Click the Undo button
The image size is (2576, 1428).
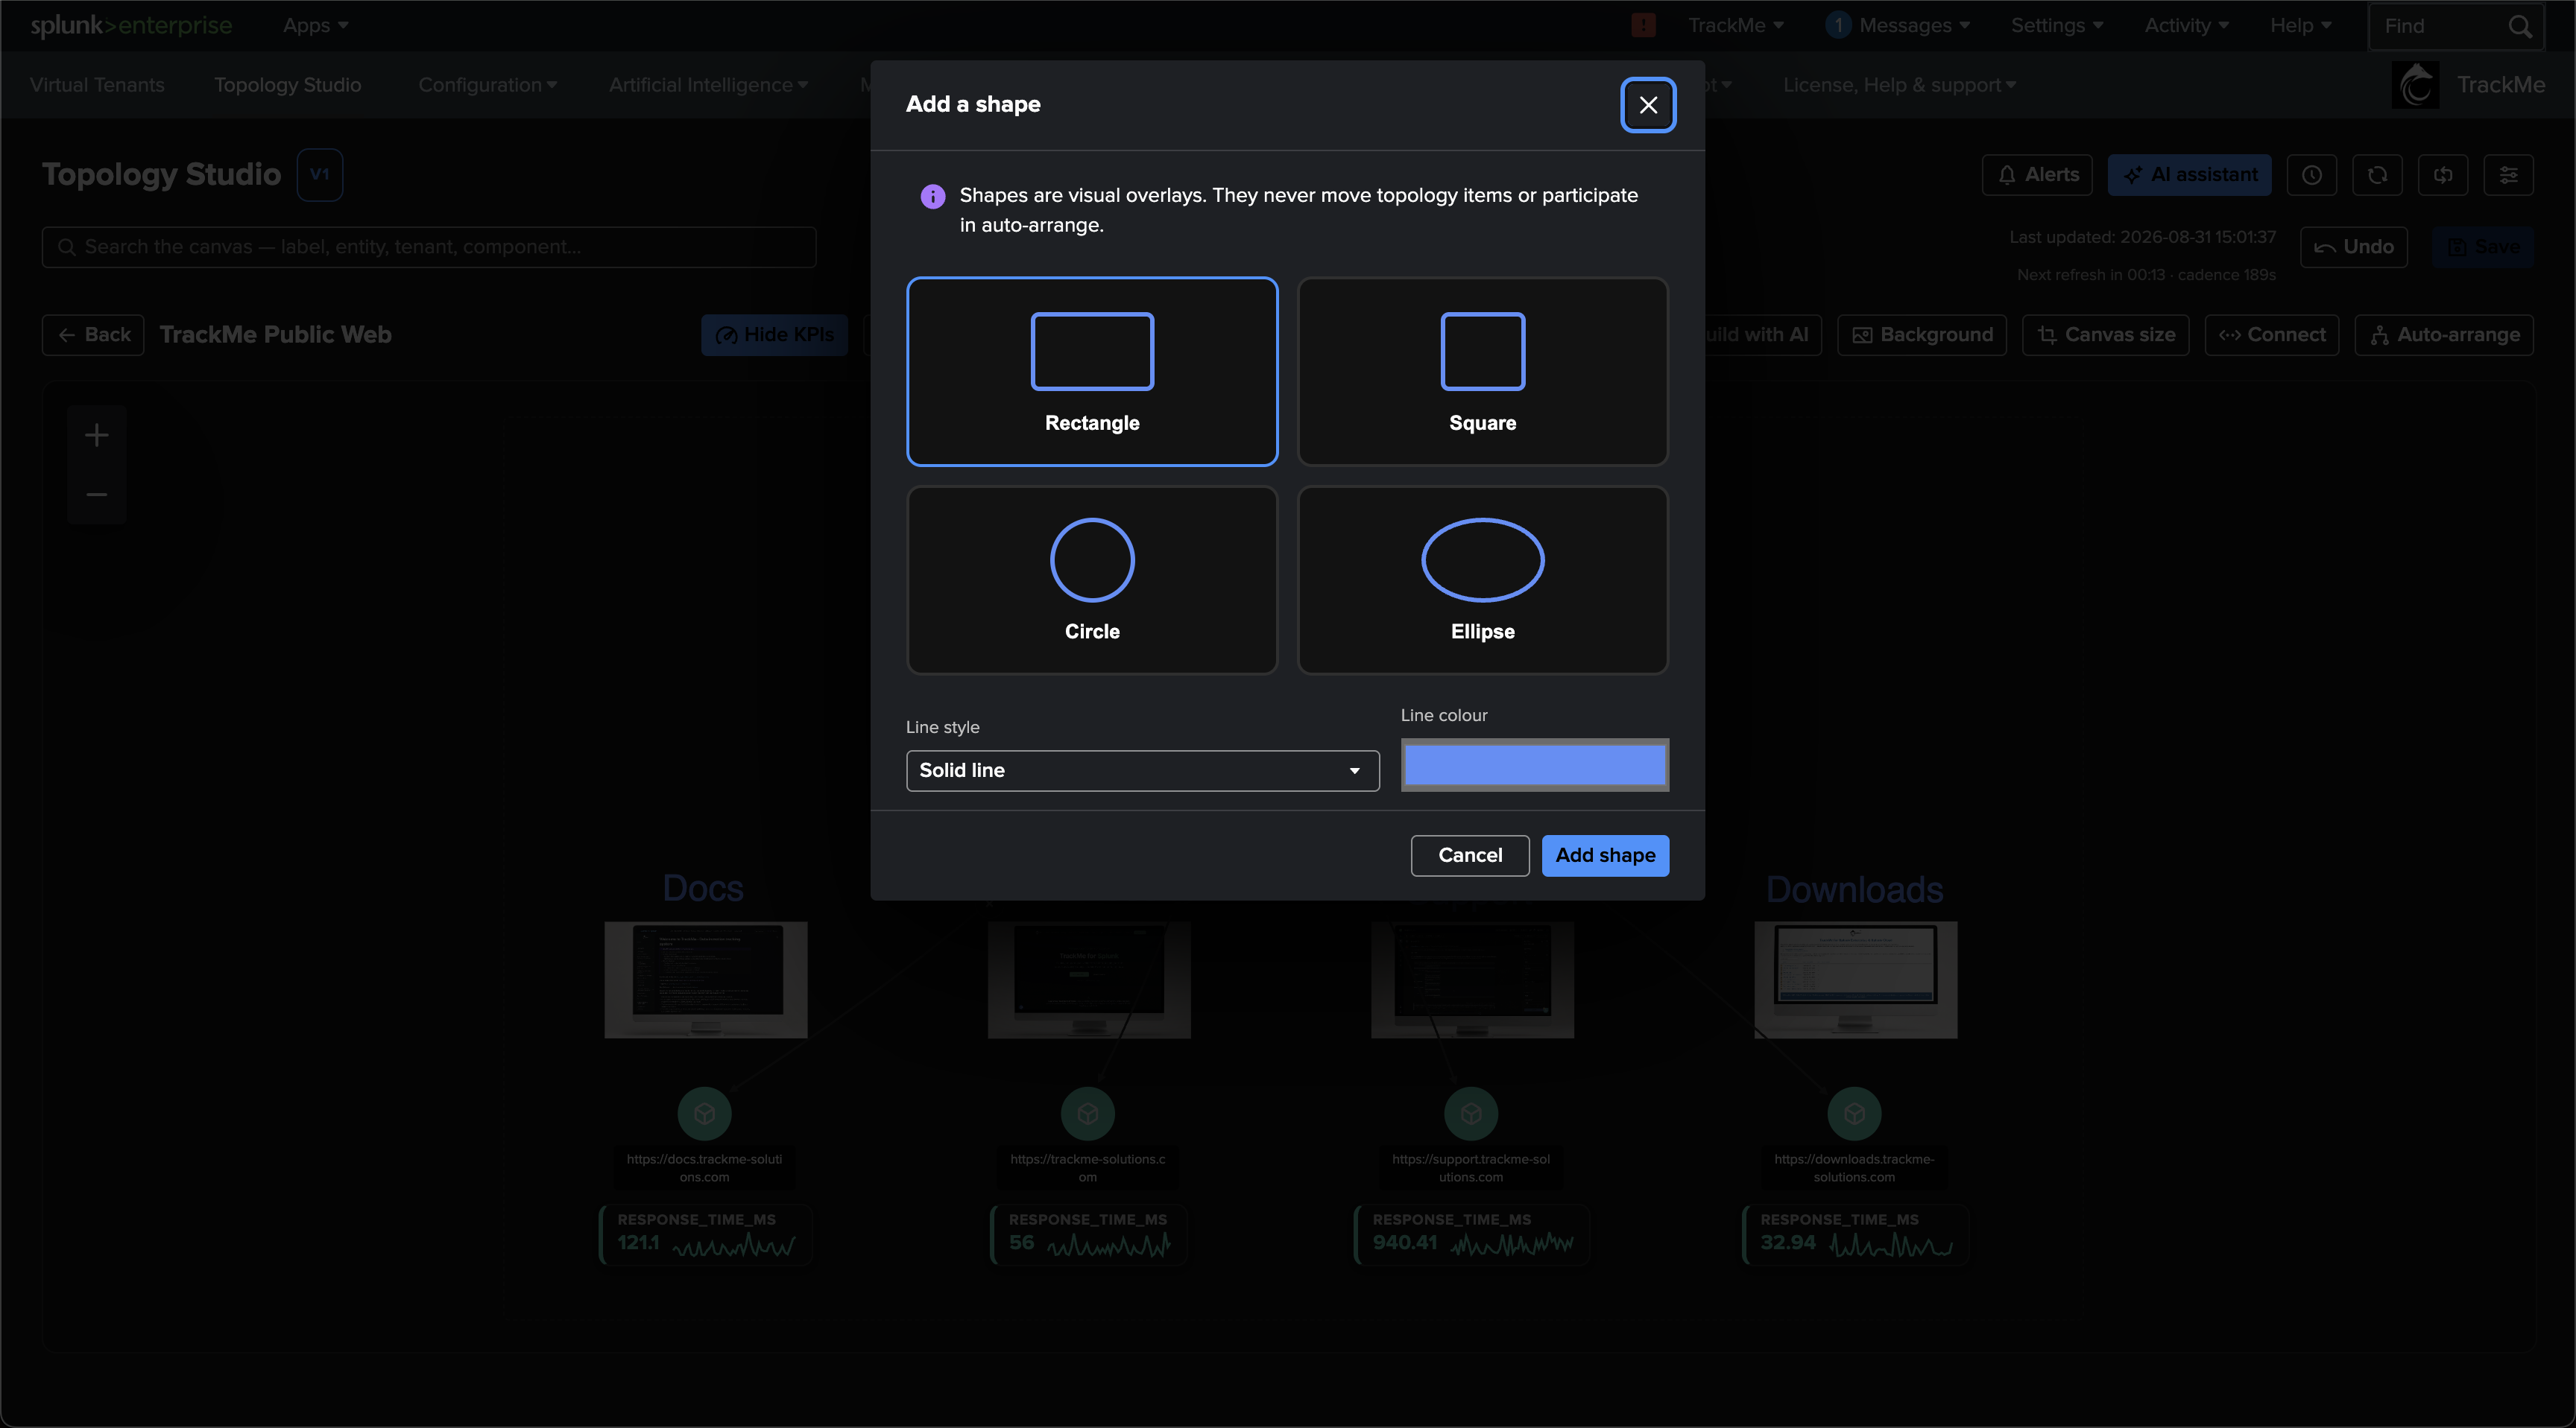point(2353,247)
